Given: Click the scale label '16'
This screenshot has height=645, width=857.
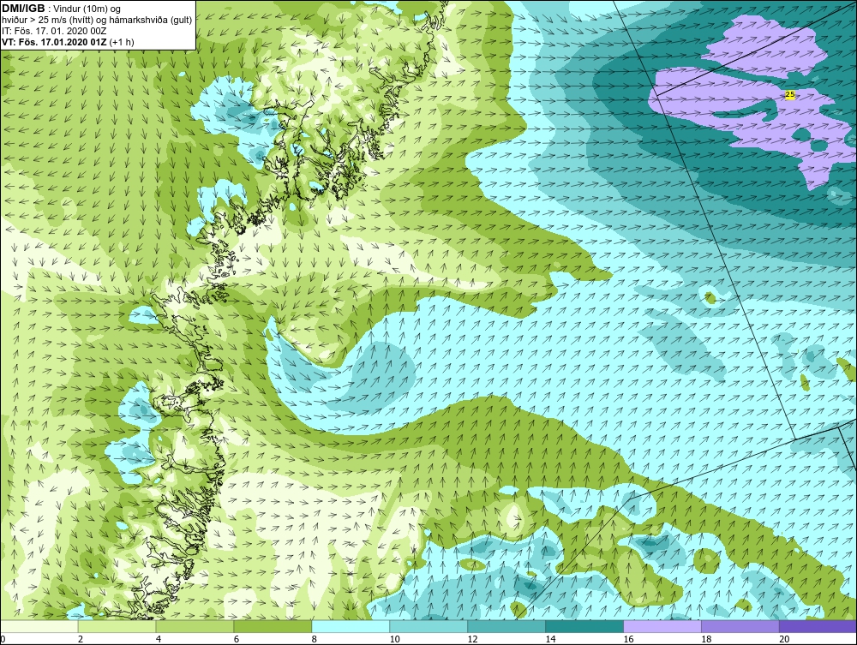Looking at the screenshot, I should click(x=628, y=639).
